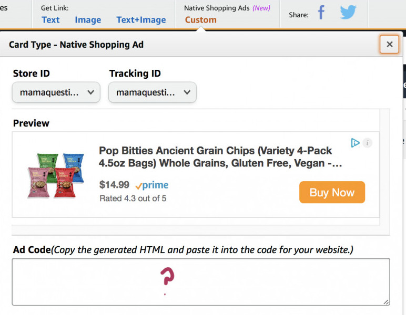Viewport: 406px width, 315px height.
Task: Click the AdChoices triangle icon
Action: pos(356,143)
